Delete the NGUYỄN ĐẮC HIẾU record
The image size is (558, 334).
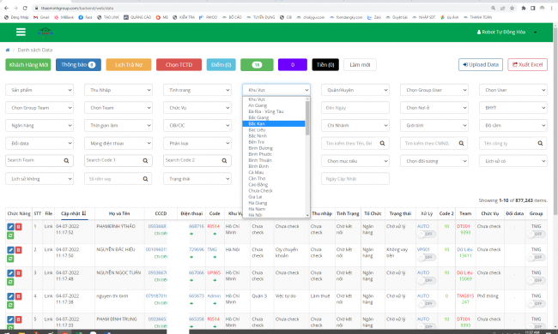coord(19,250)
